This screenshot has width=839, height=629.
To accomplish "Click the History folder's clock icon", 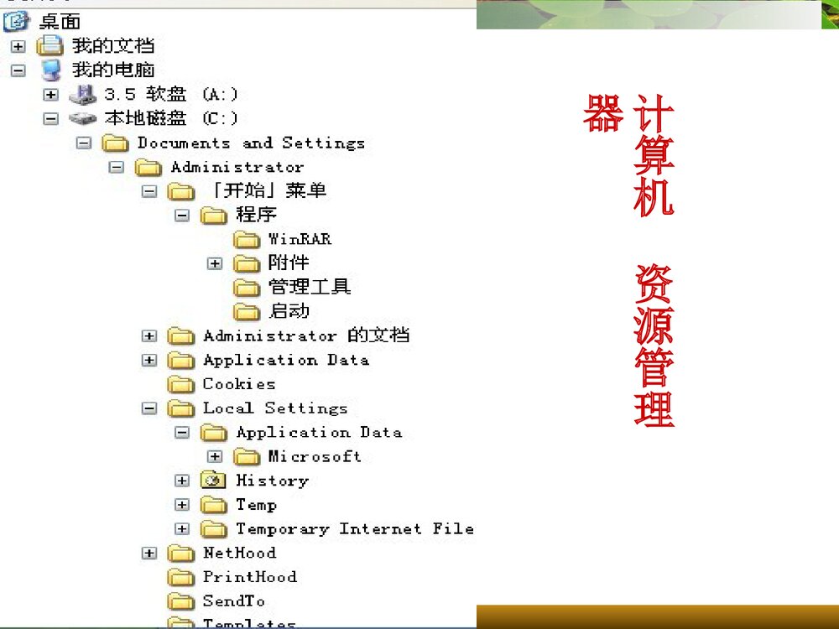I will coord(213,481).
